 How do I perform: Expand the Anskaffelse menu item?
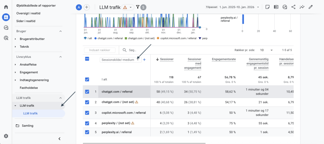click(29, 64)
